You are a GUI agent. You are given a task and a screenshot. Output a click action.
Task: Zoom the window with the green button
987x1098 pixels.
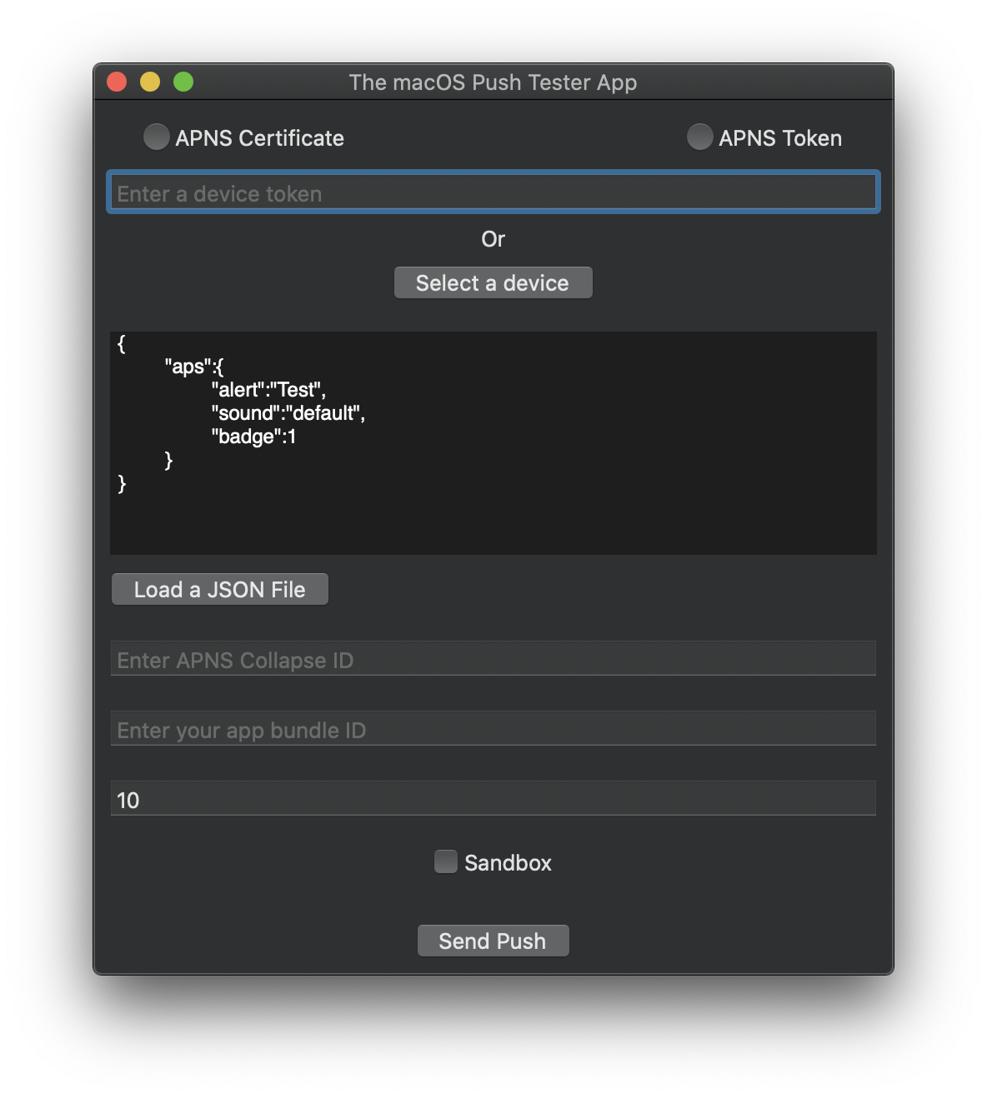click(183, 82)
